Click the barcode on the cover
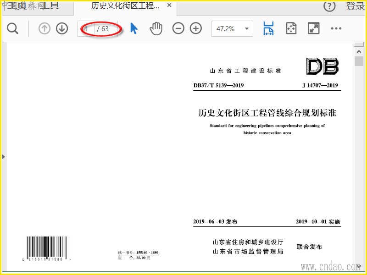The height and width of the screenshot is (275, 367). 47,248
